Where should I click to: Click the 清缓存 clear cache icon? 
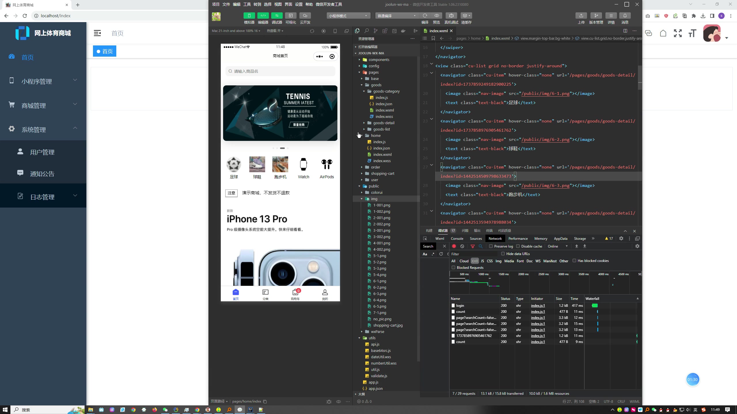coord(466,16)
